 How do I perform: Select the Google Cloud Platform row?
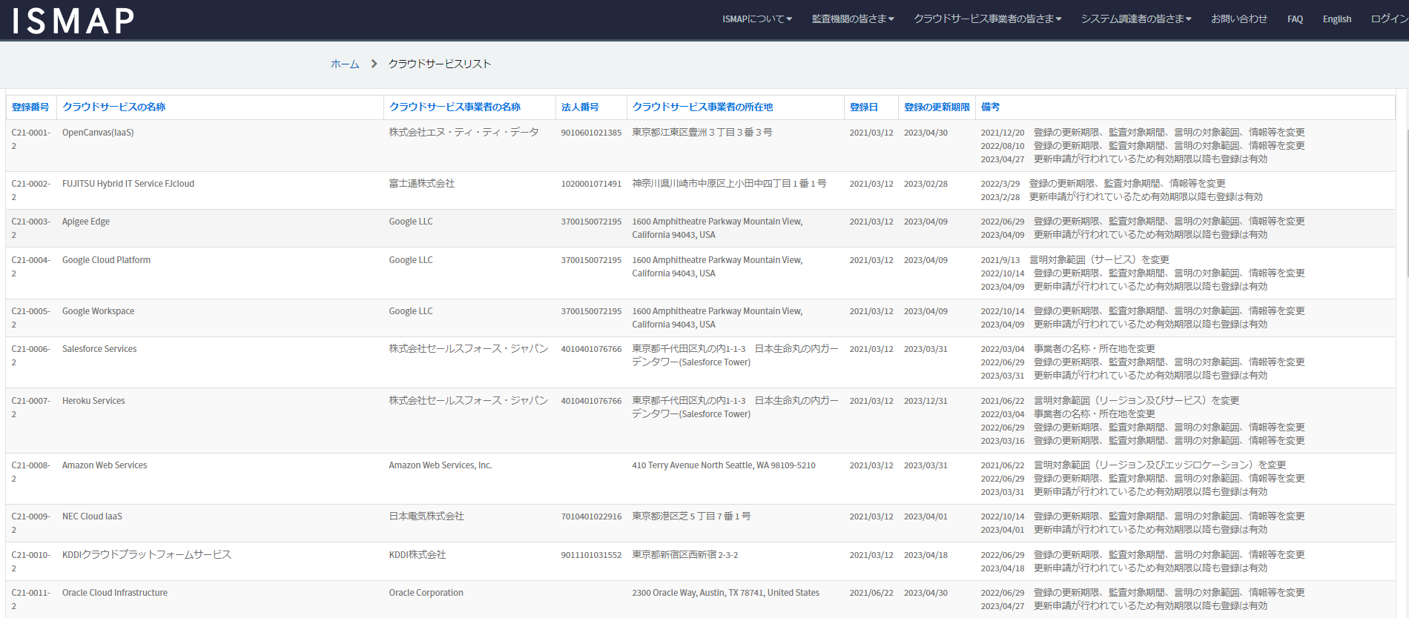pyautogui.click(x=106, y=260)
